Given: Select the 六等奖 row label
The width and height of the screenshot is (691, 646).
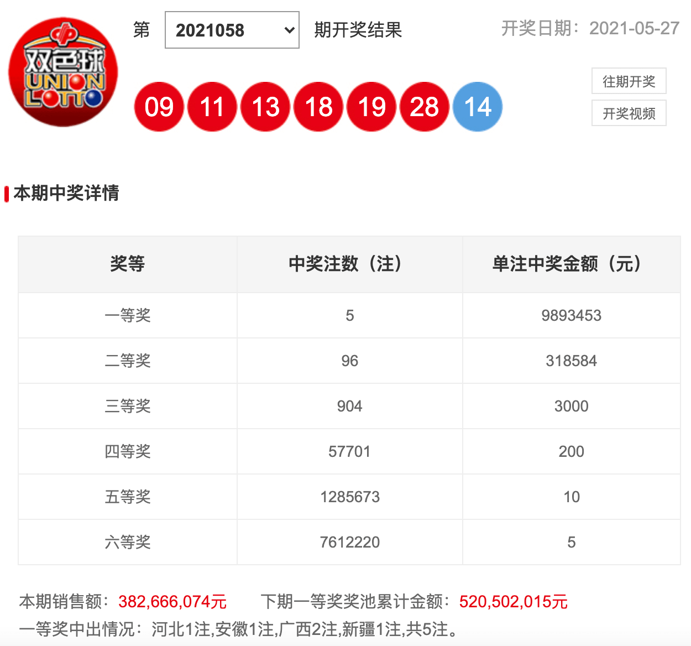Looking at the screenshot, I should tap(128, 542).
